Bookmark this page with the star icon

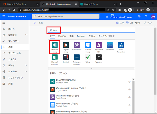113,10
